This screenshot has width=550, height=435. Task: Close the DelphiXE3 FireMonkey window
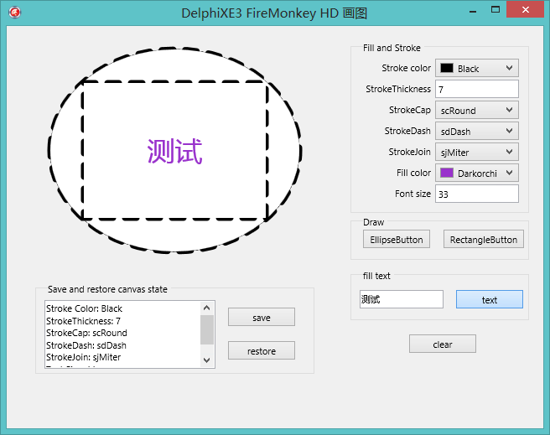(x=526, y=9)
